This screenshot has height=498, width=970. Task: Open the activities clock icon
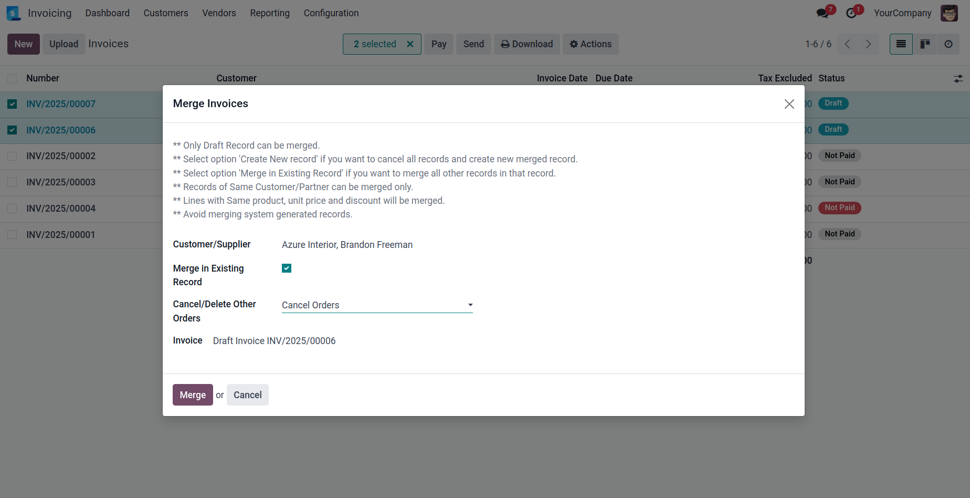point(851,13)
